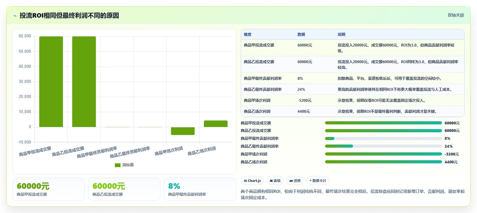Click table cell 商品甲投流成交额
This screenshot has height=213, width=477.
[x=259, y=45]
